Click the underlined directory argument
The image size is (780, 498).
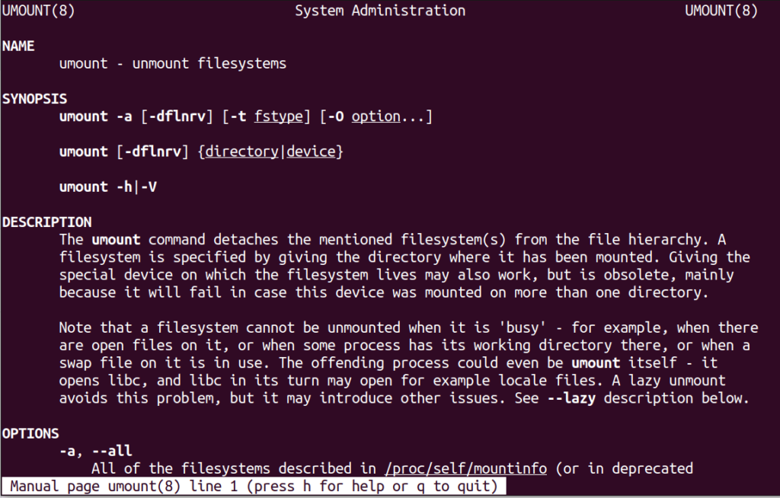(241, 152)
